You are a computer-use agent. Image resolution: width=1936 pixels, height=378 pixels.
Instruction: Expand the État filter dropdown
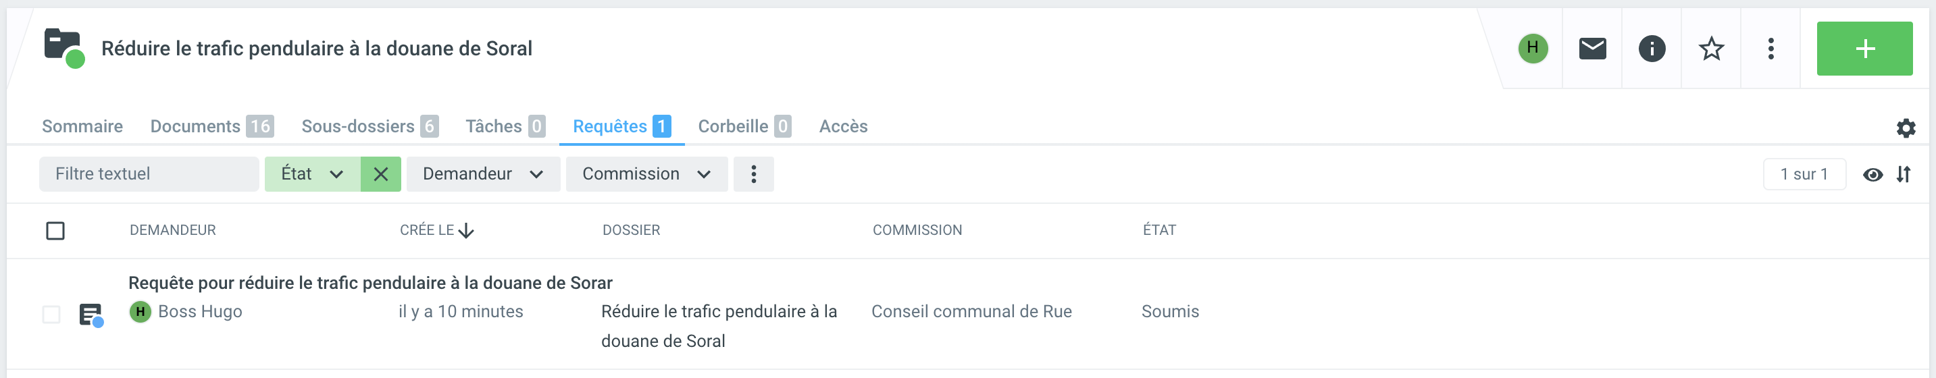[x=312, y=174]
